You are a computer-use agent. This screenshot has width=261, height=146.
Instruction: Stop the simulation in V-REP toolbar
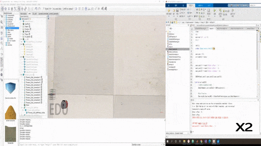(83, 9)
